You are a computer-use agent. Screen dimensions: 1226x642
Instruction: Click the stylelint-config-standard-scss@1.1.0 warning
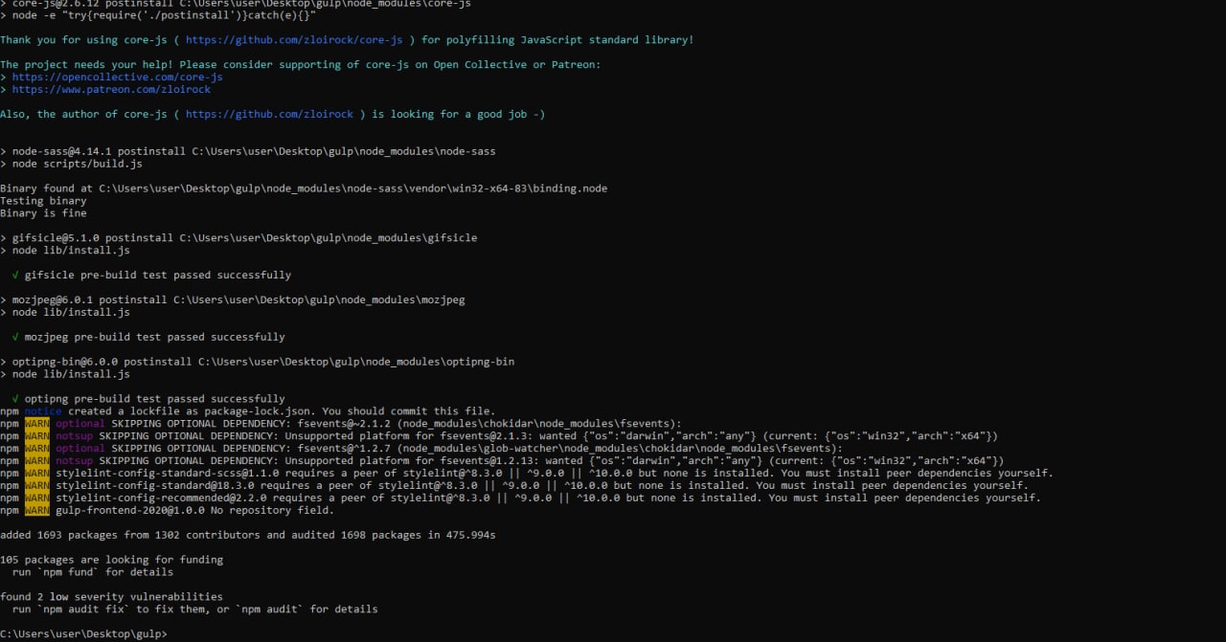[x=527, y=474]
